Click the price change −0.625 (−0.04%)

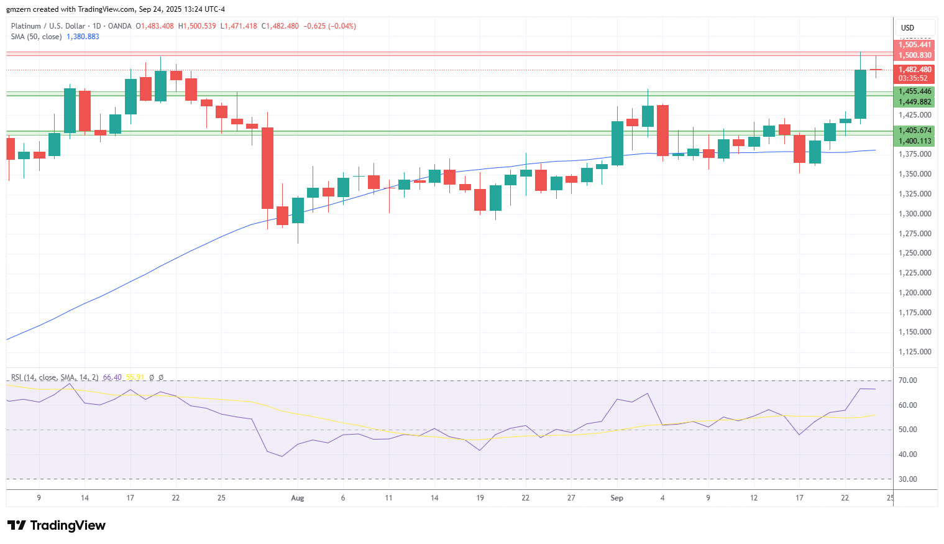(329, 26)
